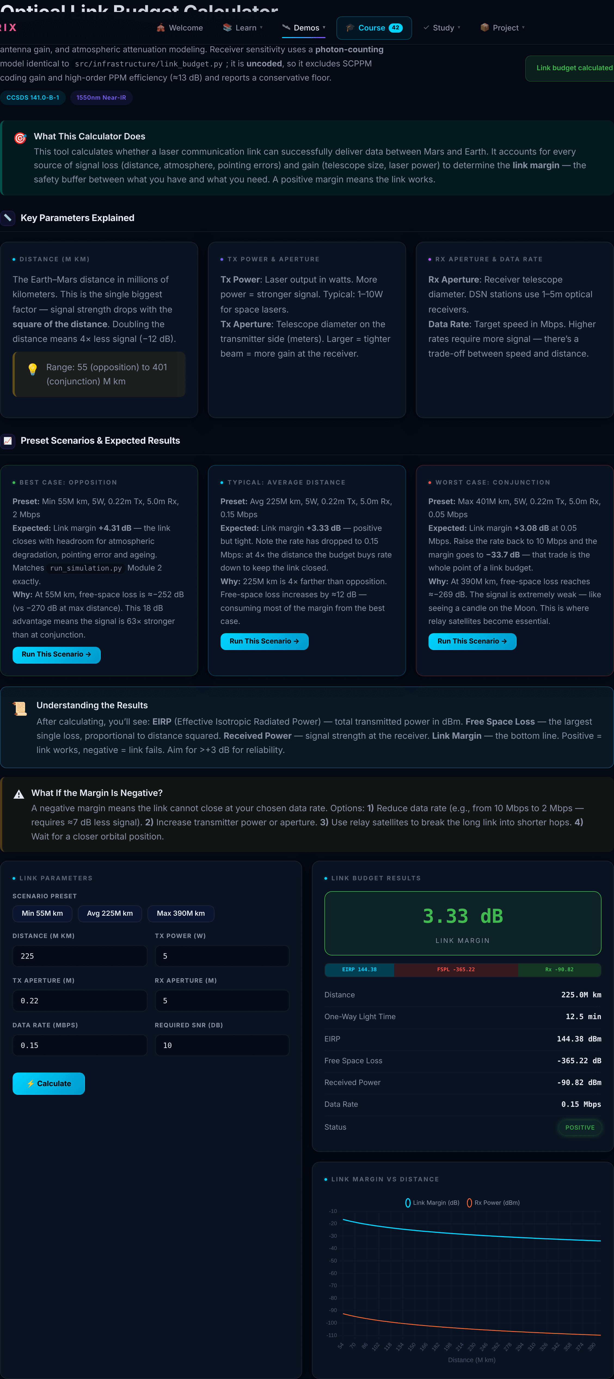Expand the Project dropdown menu
614x1379 pixels.
502,28
